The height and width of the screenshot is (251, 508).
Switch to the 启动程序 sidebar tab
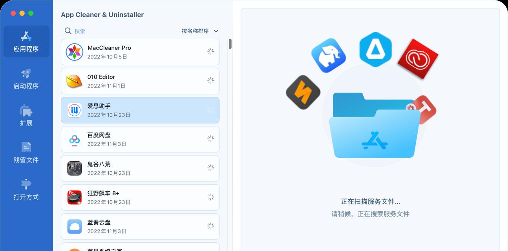coord(26,78)
